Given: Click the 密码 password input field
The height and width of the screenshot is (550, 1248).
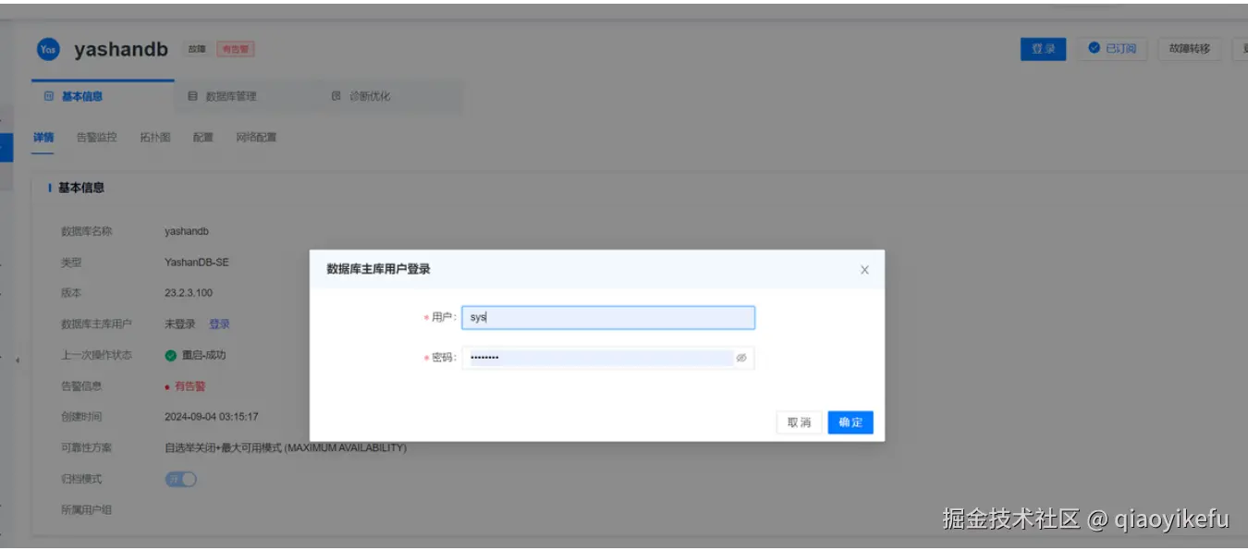Looking at the screenshot, I should coord(608,358).
